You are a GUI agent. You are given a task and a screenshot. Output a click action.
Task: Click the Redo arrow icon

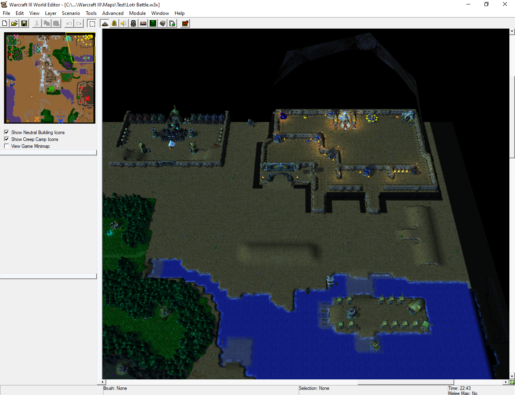(x=79, y=23)
